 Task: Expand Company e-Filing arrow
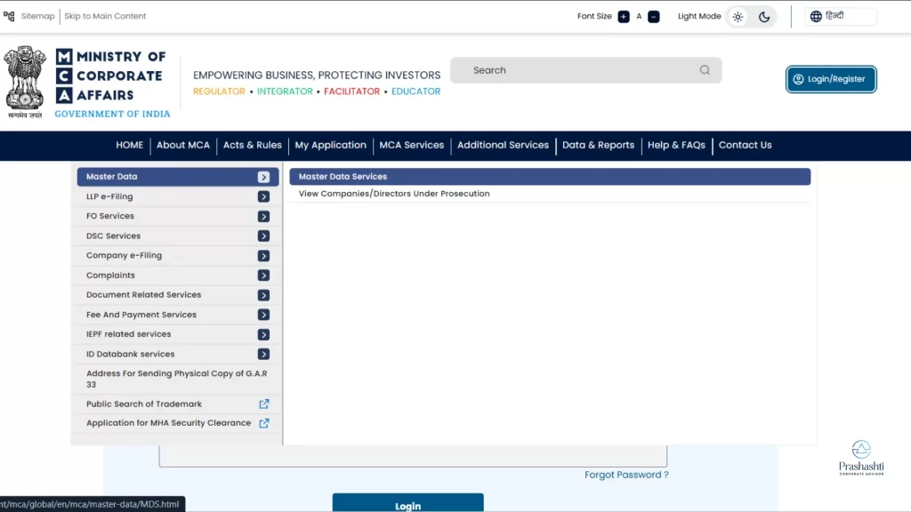(x=263, y=256)
